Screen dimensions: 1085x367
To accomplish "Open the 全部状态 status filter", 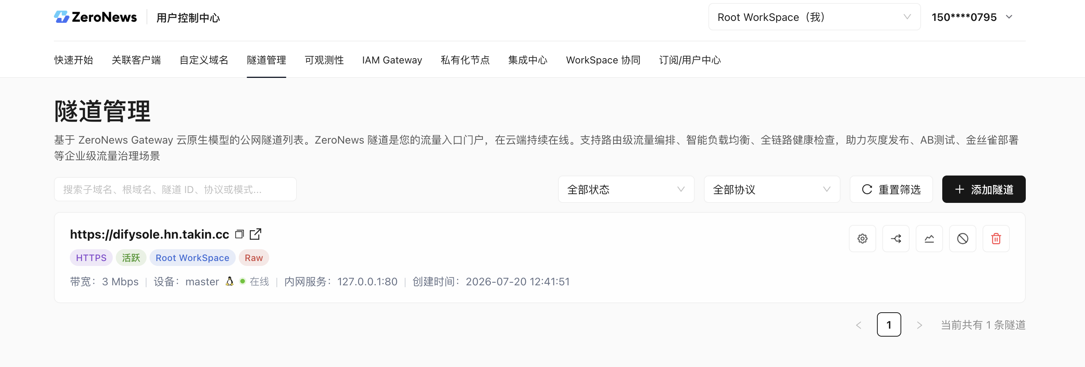I will coord(626,189).
